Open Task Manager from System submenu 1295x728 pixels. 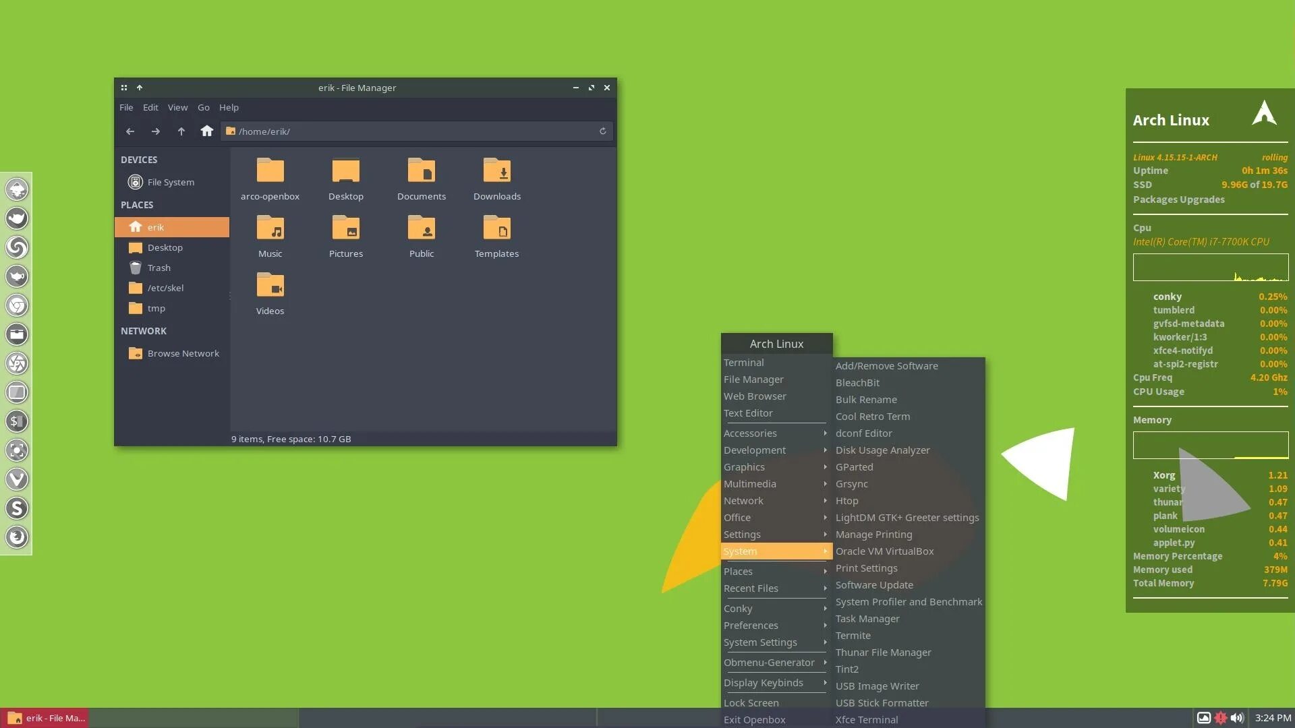[x=867, y=619]
